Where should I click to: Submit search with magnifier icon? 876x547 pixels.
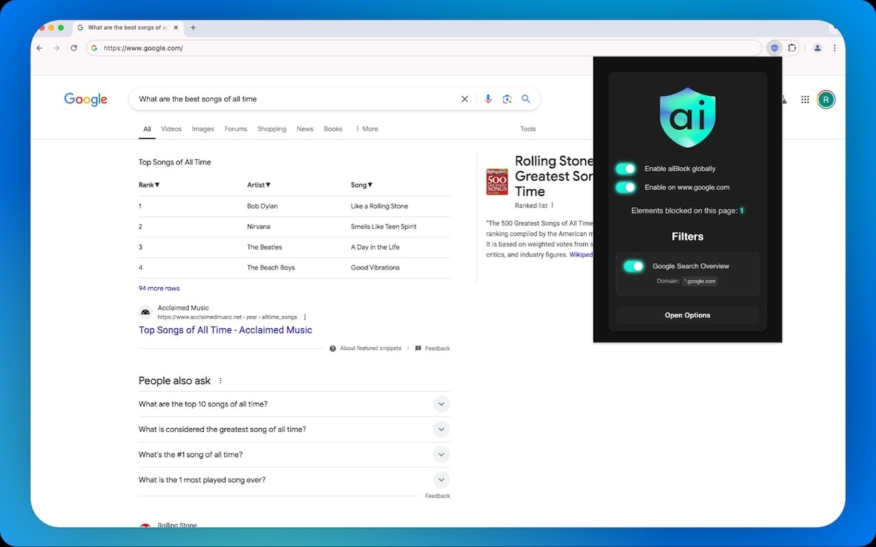tap(526, 99)
